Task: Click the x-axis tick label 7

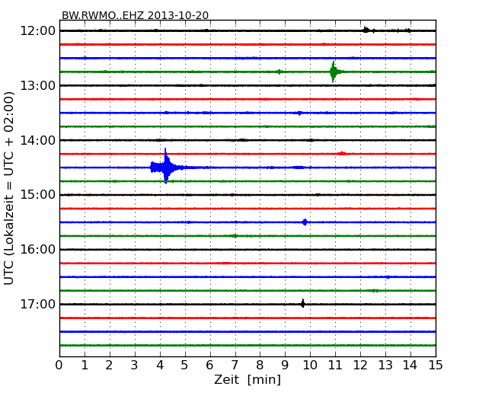Action: pyautogui.click(x=235, y=366)
